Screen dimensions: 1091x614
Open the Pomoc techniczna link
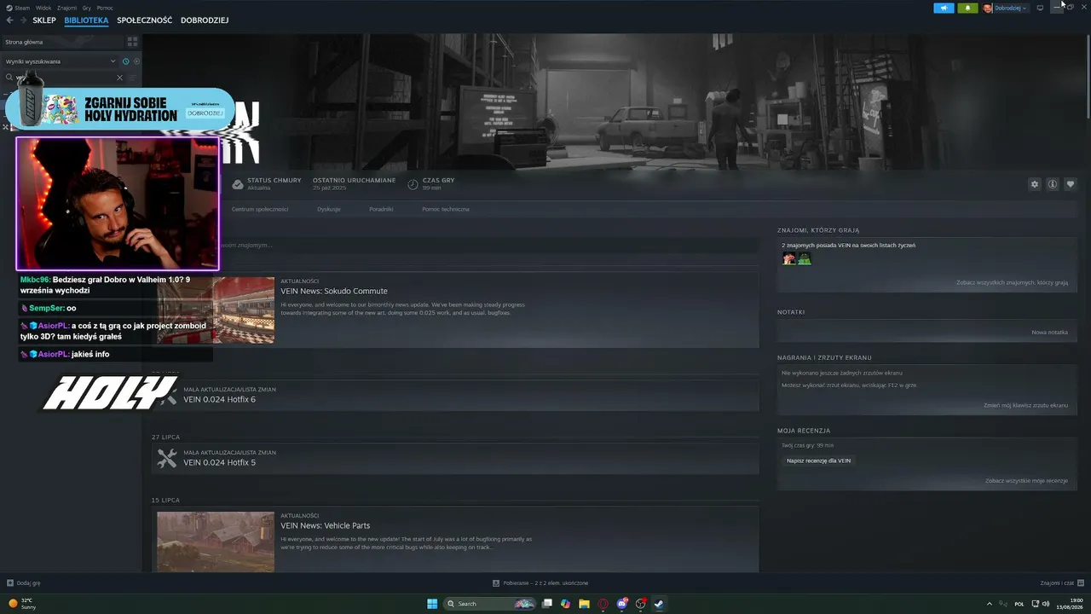(446, 209)
